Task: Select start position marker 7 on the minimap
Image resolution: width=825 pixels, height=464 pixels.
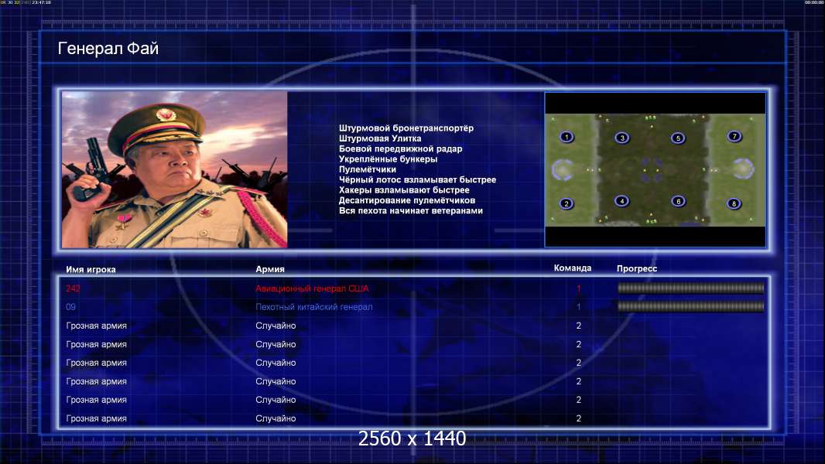Action: pos(734,137)
